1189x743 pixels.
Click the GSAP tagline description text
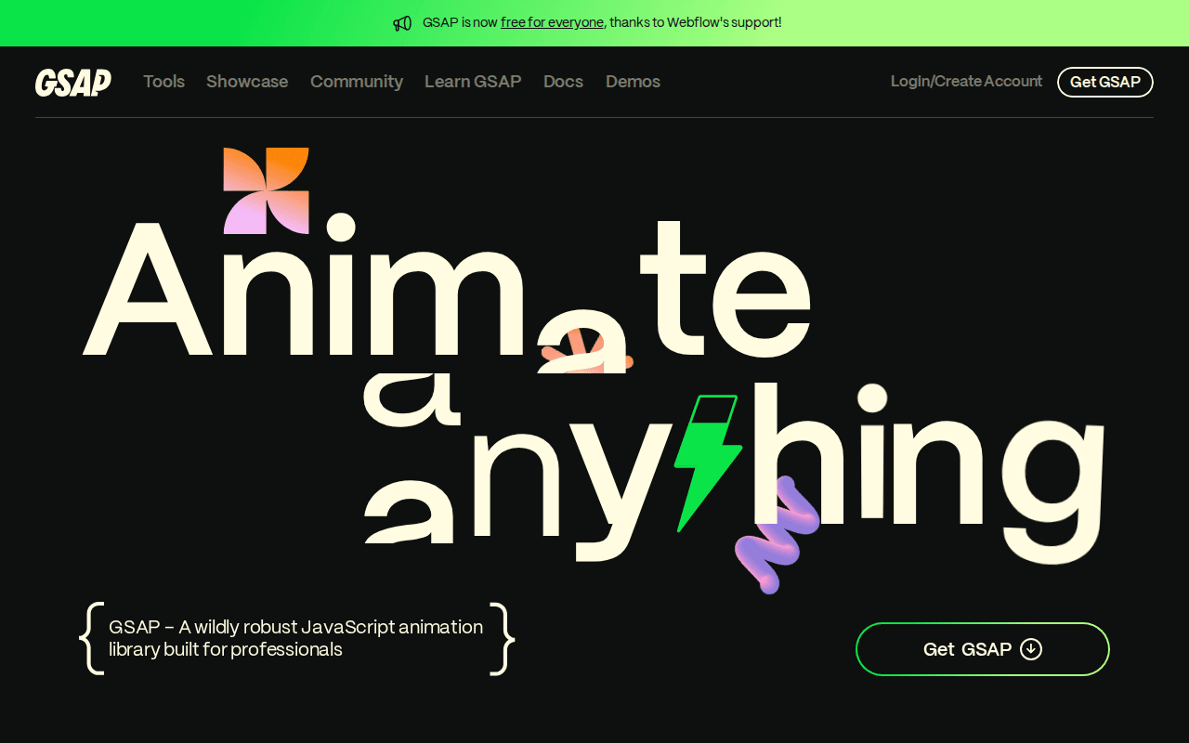pos(295,638)
